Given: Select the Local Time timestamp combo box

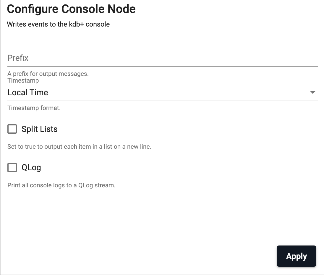Looking at the screenshot, I should click(x=163, y=92).
